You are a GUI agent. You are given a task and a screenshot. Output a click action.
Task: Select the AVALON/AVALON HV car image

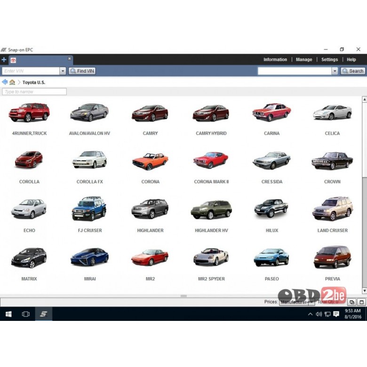[89, 112]
